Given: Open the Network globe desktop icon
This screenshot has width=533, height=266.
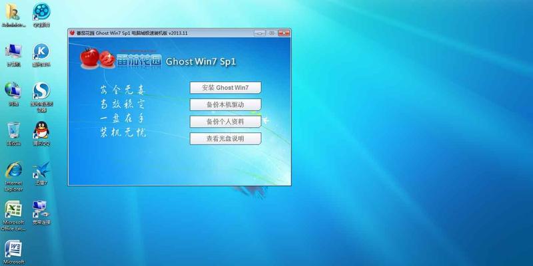Looking at the screenshot, I should 13,90.
